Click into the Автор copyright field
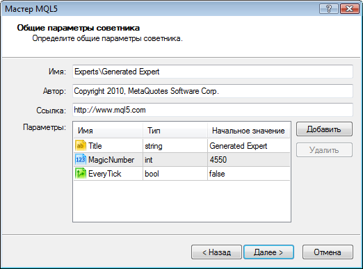The height and width of the screenshot is (269, 363). 213,91
